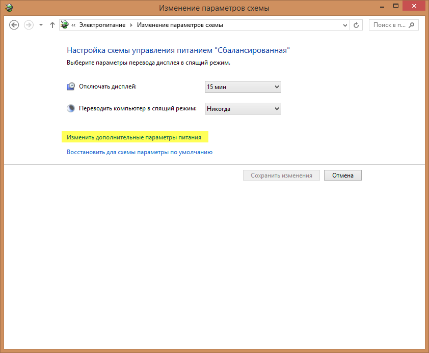Screen dimensions: 429x353
Task: Open the Отключать дисплей 15 мин dropdown
Action: click(x=243, y=87)
